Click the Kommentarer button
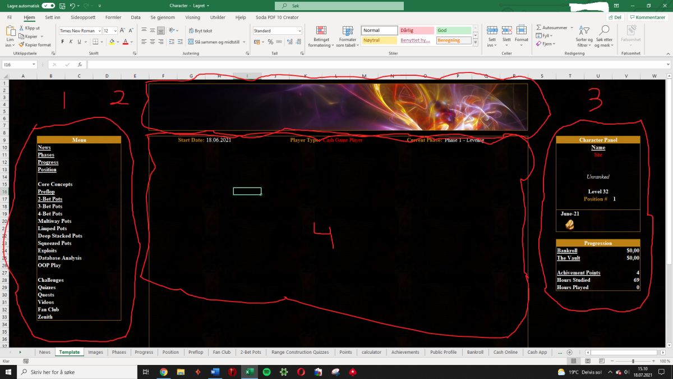This screenshot has width=673, height=379. (647, 17)
